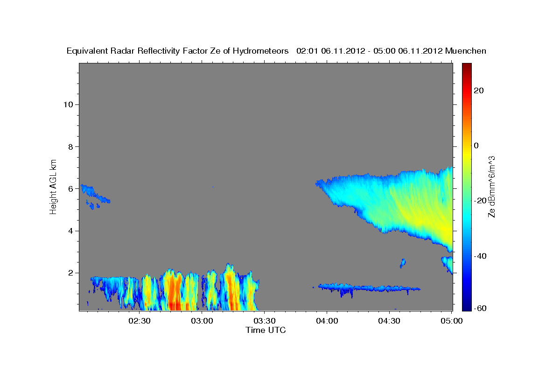560x373 pixels.
Task: Click the colorbar value label -40
Action: coord(481,256)
